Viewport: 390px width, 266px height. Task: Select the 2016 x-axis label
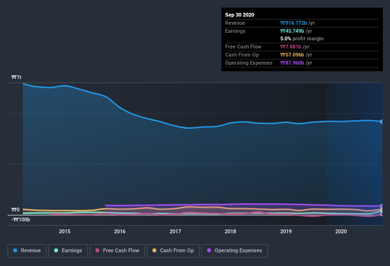pyautogui.click(x=120, y=231)
